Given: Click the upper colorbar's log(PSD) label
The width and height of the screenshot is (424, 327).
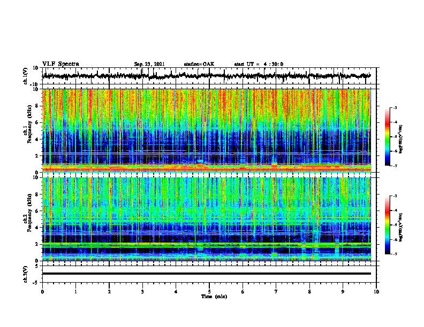Looking at the screenshot, I should [401, 139].
